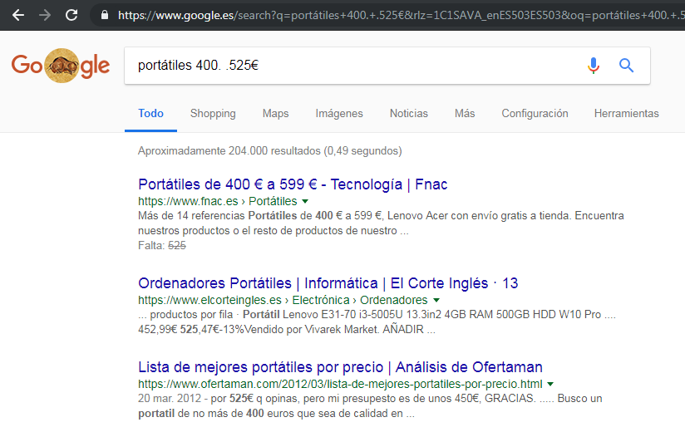Click the ofertaman.com green URL
The image size is (685, 432).
click(x=340, y=384)
